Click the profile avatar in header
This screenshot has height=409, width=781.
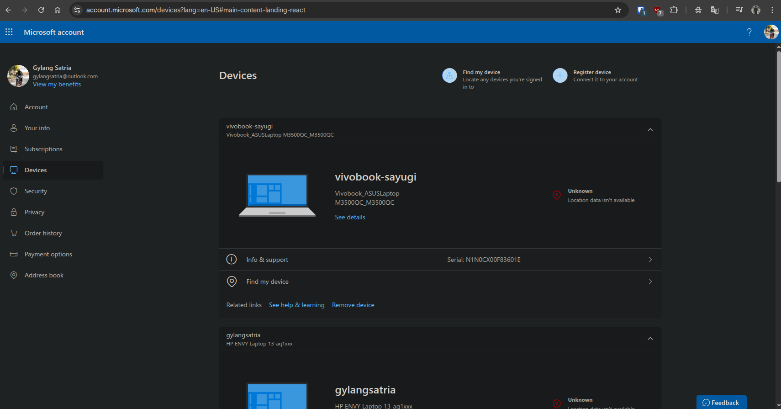click(x=771, y=32)
